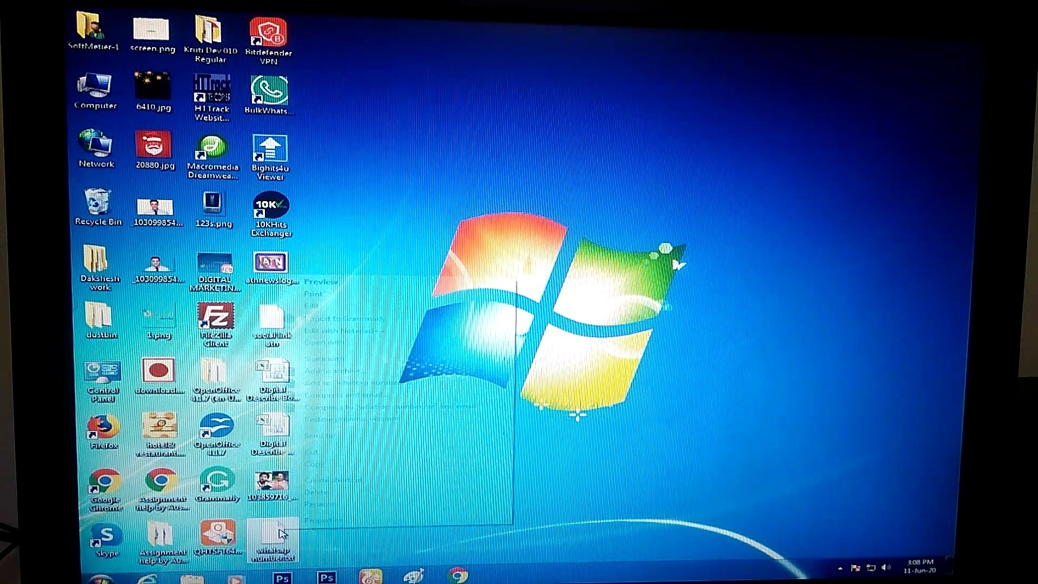
Task: Select the Grammarly desktop icon
Action: 216,480
